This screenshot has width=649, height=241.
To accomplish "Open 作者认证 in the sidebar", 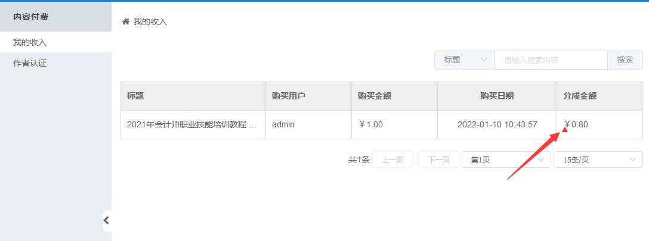I will tap(56, 63).
